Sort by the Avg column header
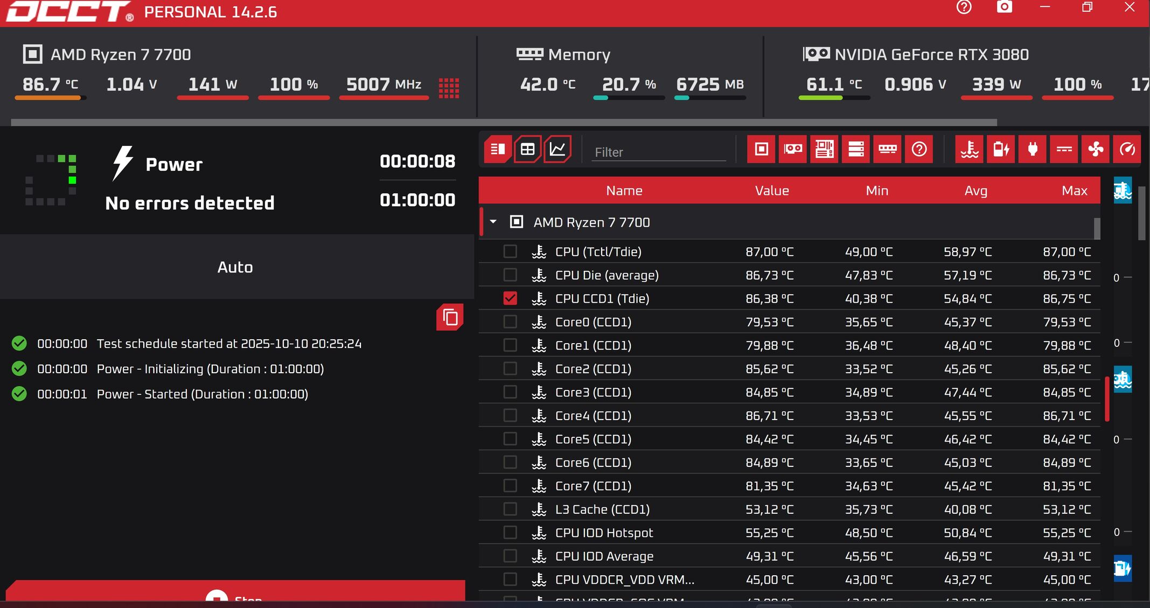 click(975, 191)
